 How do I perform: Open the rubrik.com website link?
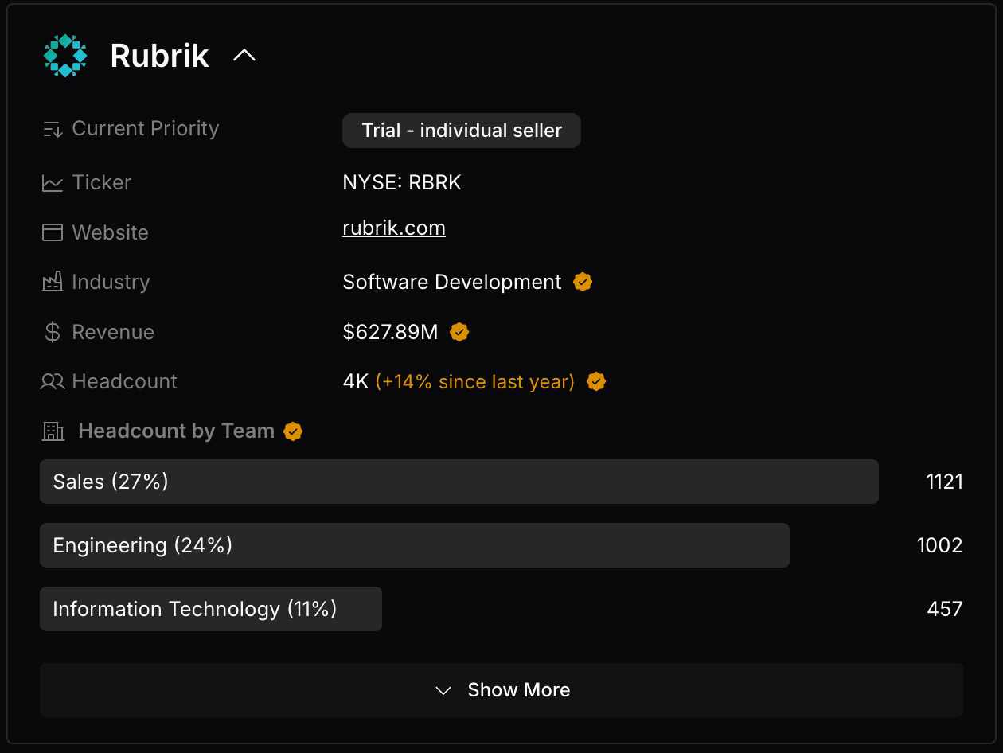coord(394,228)
